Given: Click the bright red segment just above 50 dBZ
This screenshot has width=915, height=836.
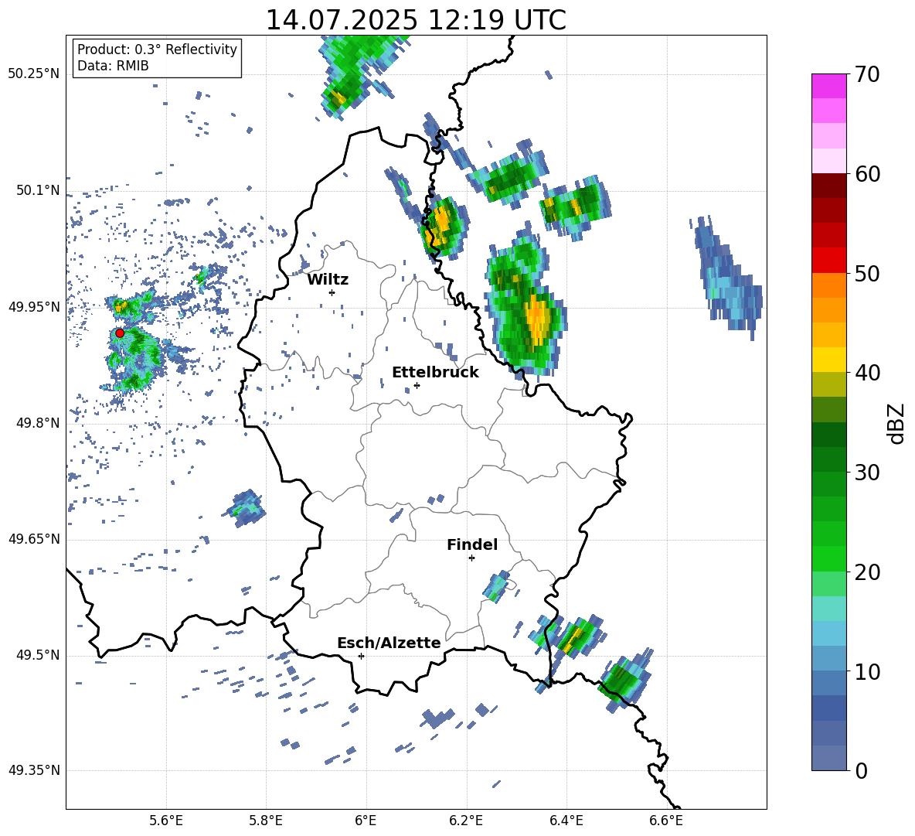Looking at the screenshot, I should [828, 261].
